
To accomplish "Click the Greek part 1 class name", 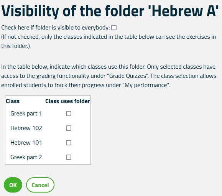I will click(26, 114).
